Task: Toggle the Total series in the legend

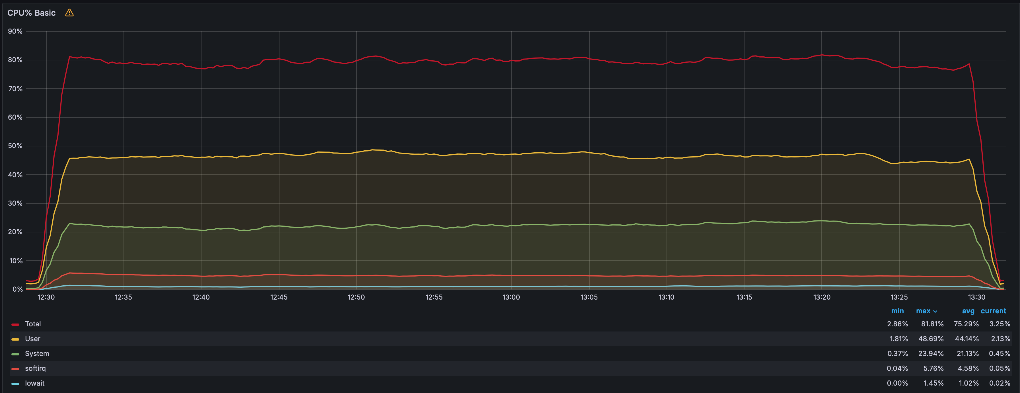Action: point(33,324)
